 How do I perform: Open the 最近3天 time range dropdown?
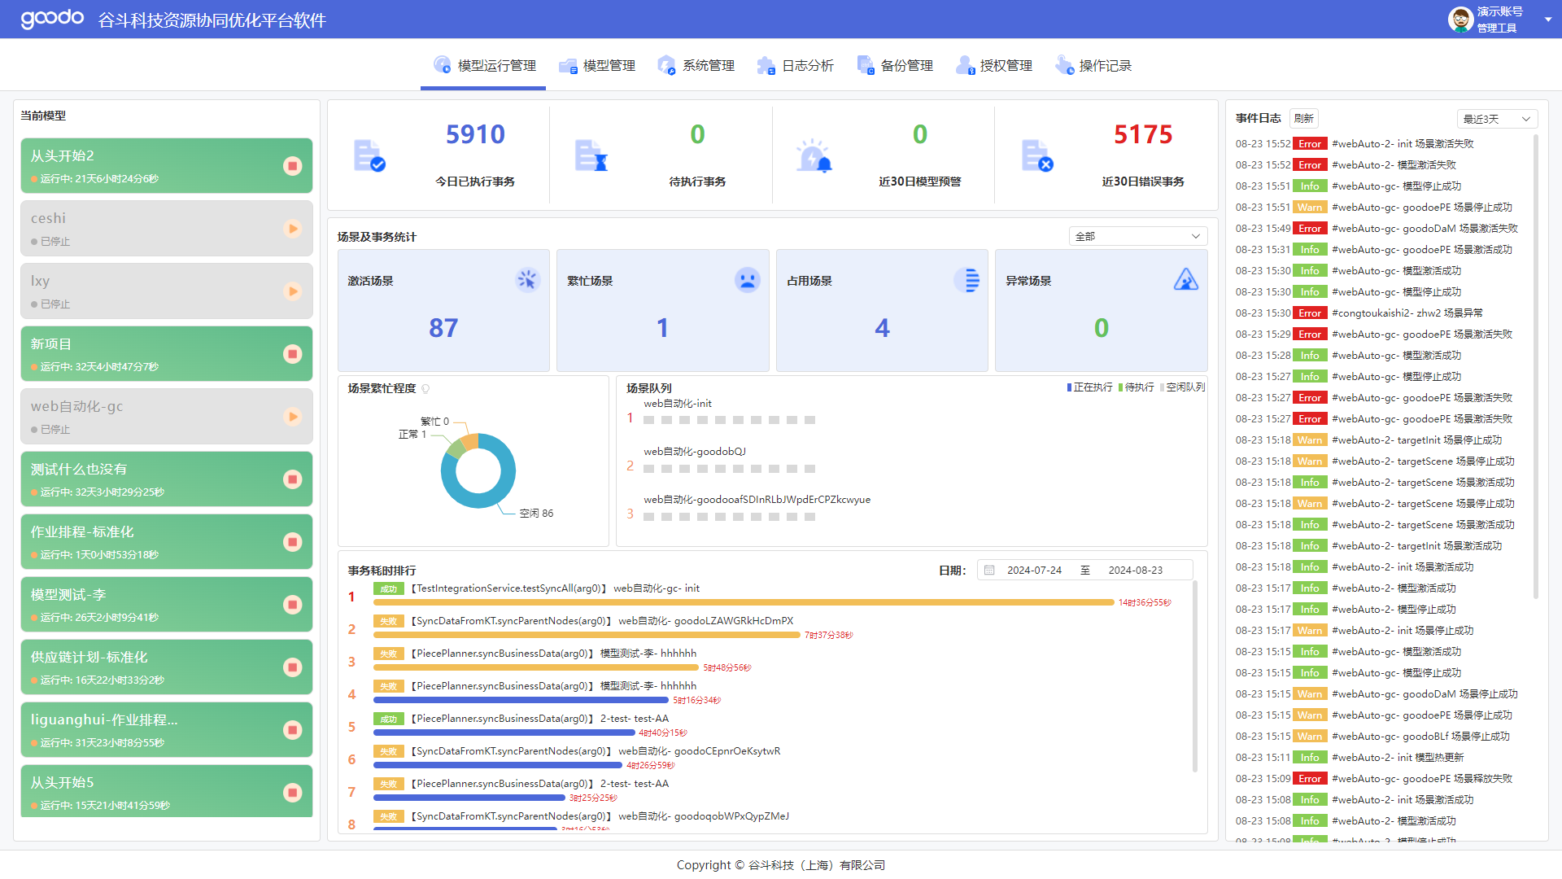[1496, 119]
